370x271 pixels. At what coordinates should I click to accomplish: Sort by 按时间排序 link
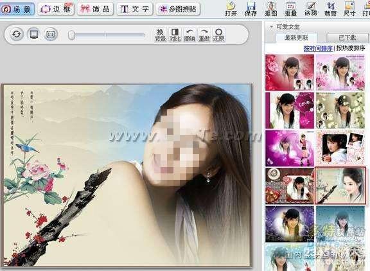click(319, 48)
